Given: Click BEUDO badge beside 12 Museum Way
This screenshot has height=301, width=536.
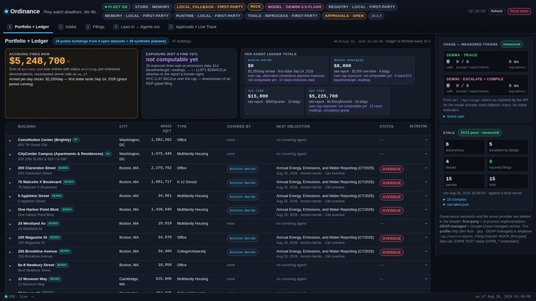Looking at the screenshot, I should pyautogui.click(x=55, y=279).
